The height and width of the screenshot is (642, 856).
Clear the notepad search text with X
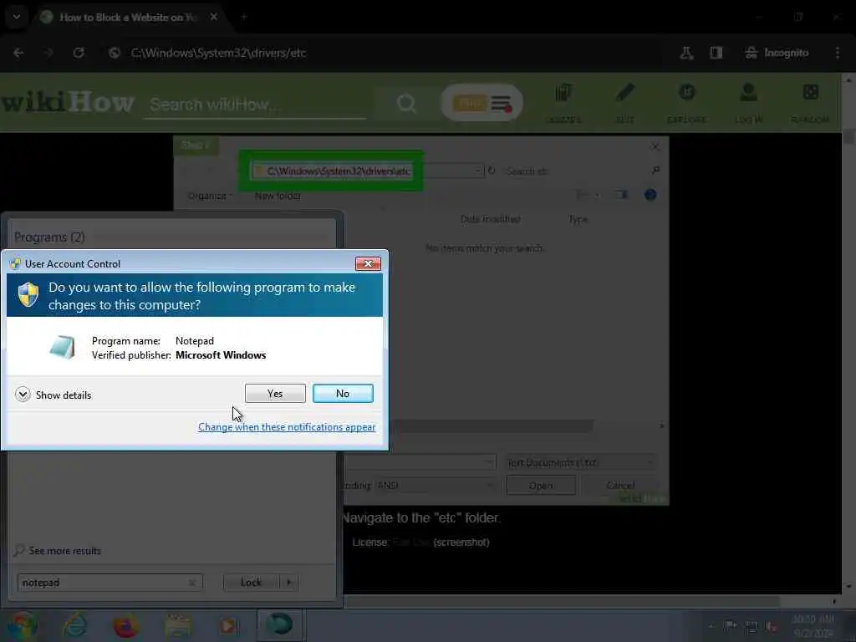tap(191, 583)
